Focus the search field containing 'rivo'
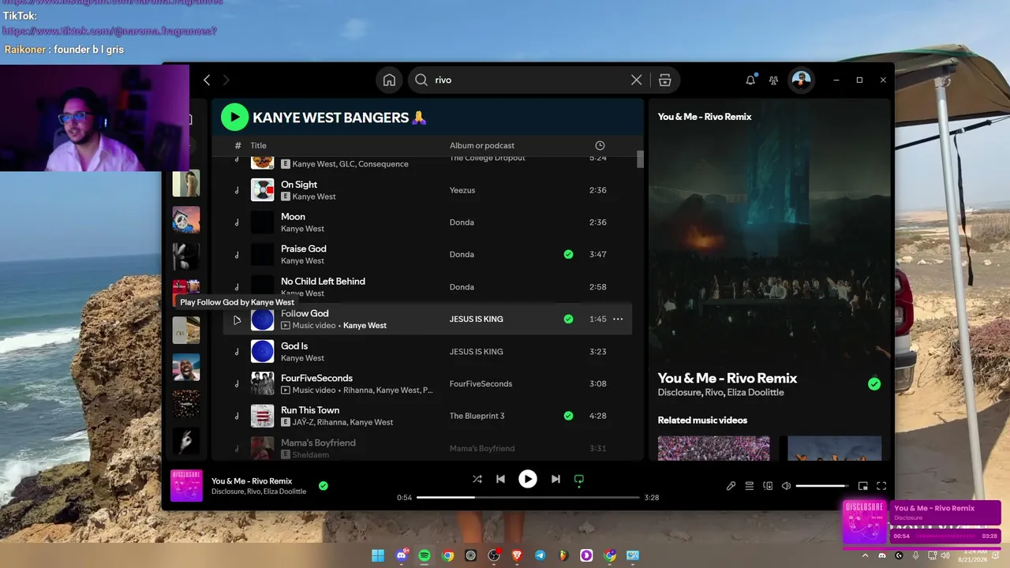This screenshot has width=1010, height=568. [529, 80]
